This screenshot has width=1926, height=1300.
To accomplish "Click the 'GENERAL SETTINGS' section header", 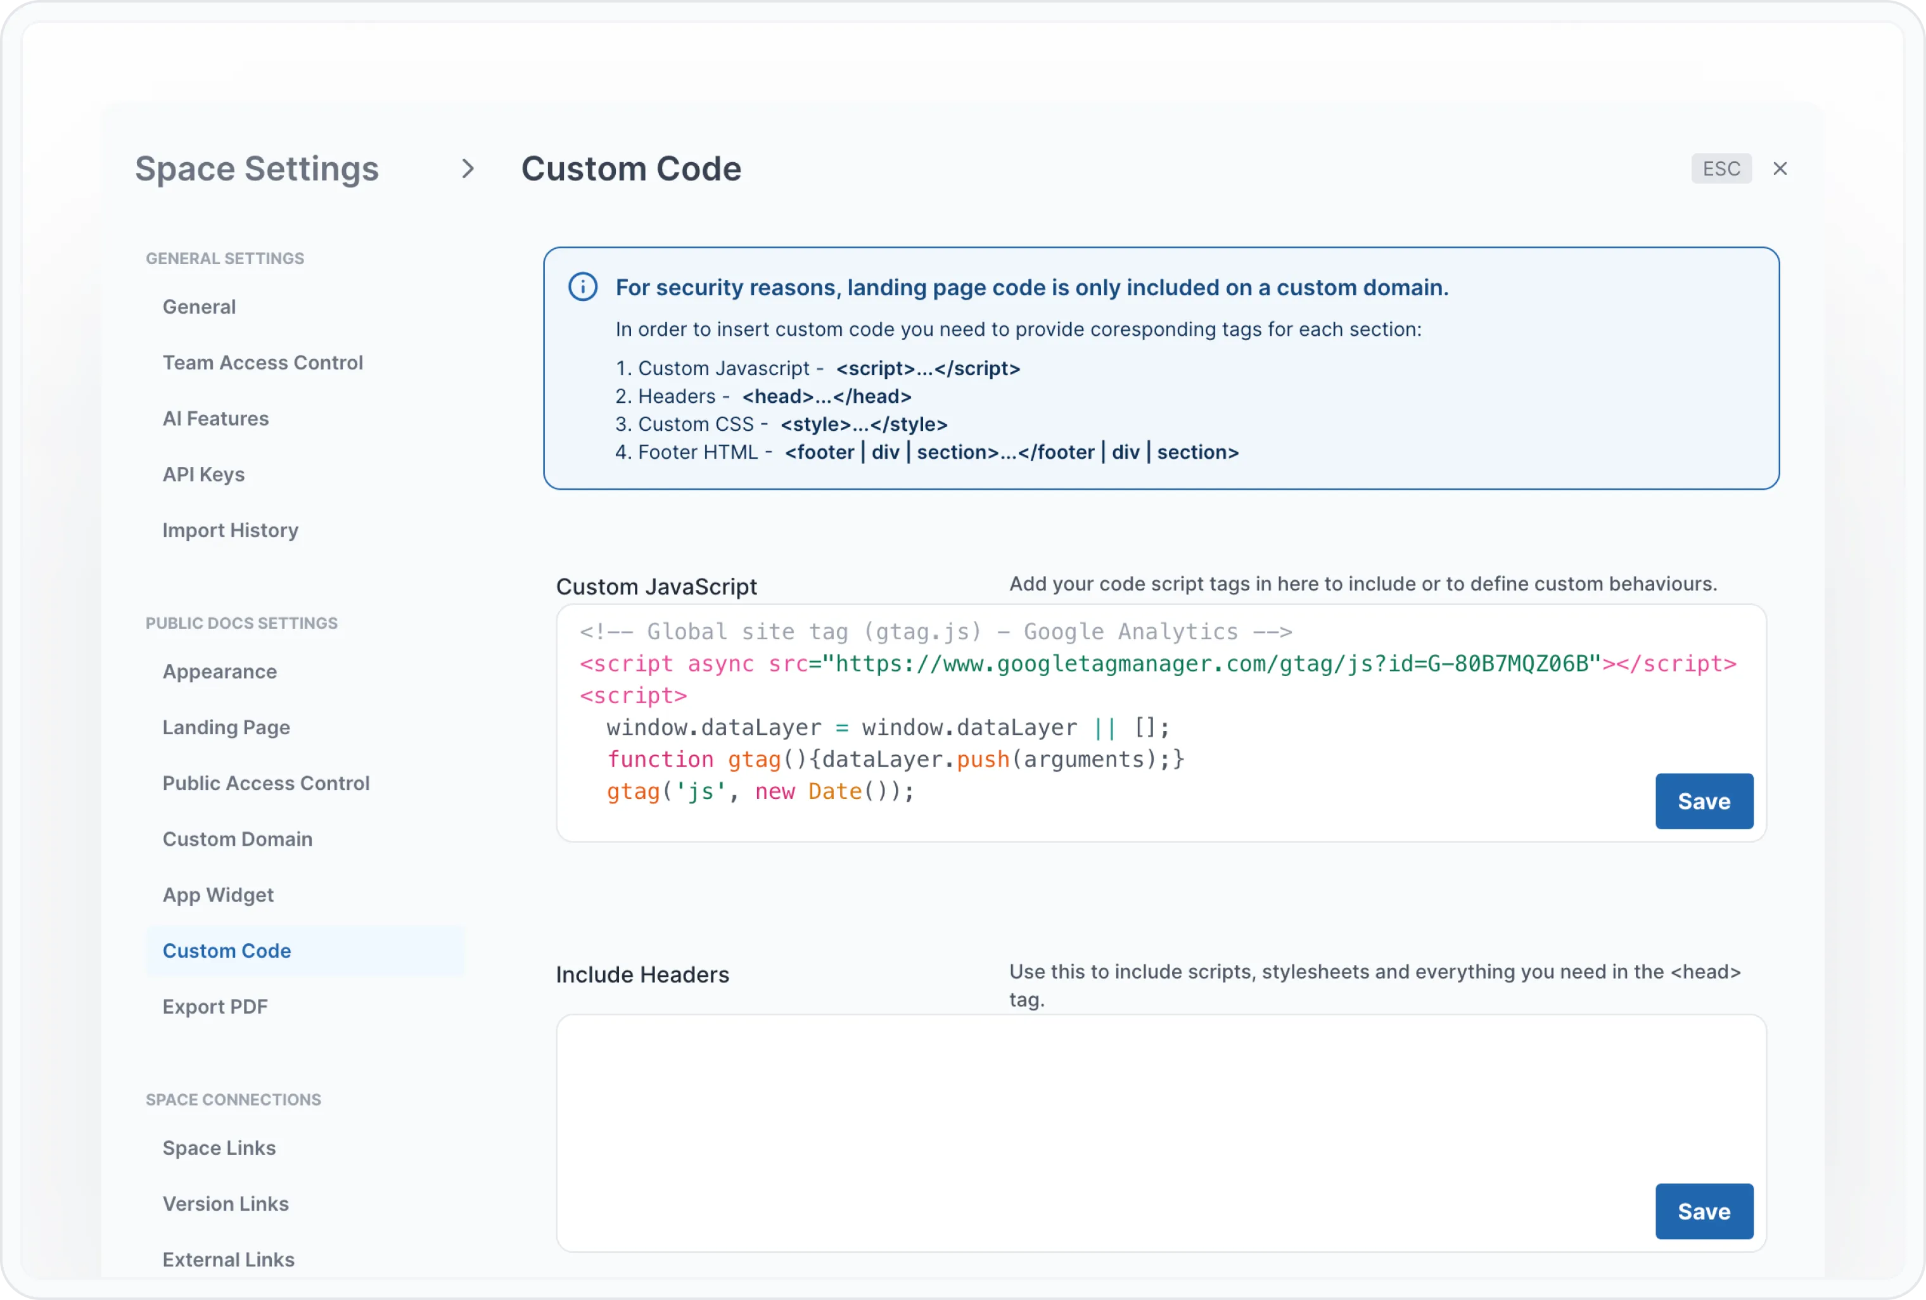I will [x=224, y=259].
